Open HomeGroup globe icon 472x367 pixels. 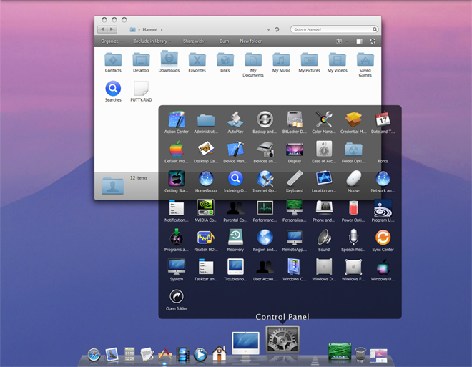tap(206, 178)
